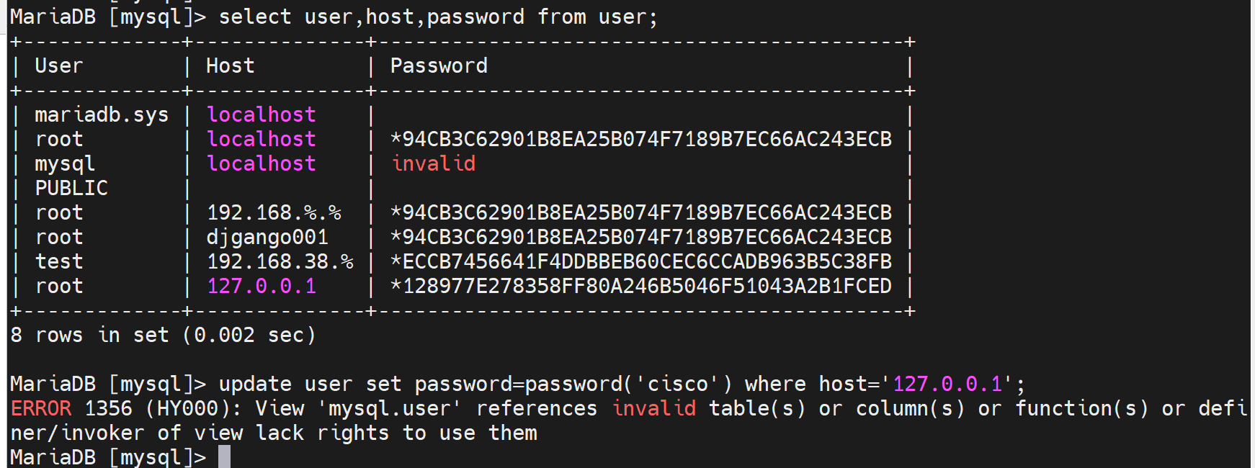Click the 127.0.0.1 host in the table
The width and height of the screenshot is (1255, 468).
tap(262, 287)
